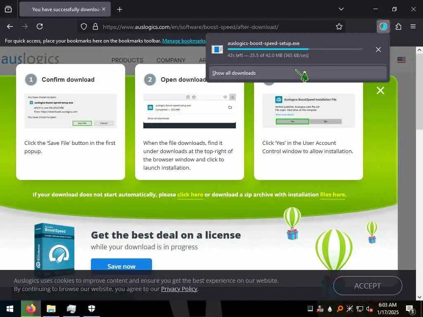
Task: Click the magnifier search tray icon
Action: tap(340, 309)
